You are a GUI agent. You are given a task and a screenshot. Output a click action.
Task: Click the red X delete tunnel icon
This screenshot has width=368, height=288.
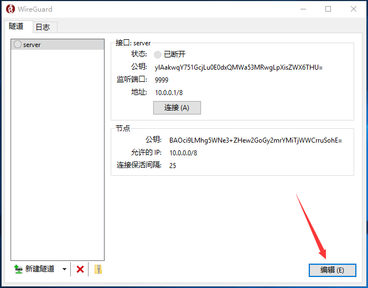[80, 269]
